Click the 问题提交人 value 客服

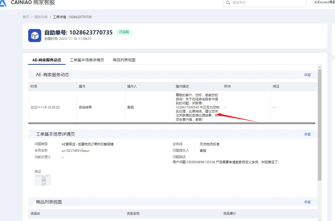click(x=203, y=151)
